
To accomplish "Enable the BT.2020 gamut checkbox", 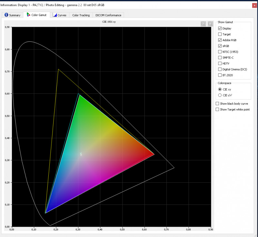I will [220, 75].
